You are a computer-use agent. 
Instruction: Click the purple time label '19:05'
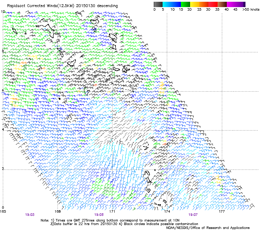[x=30, y=215]
